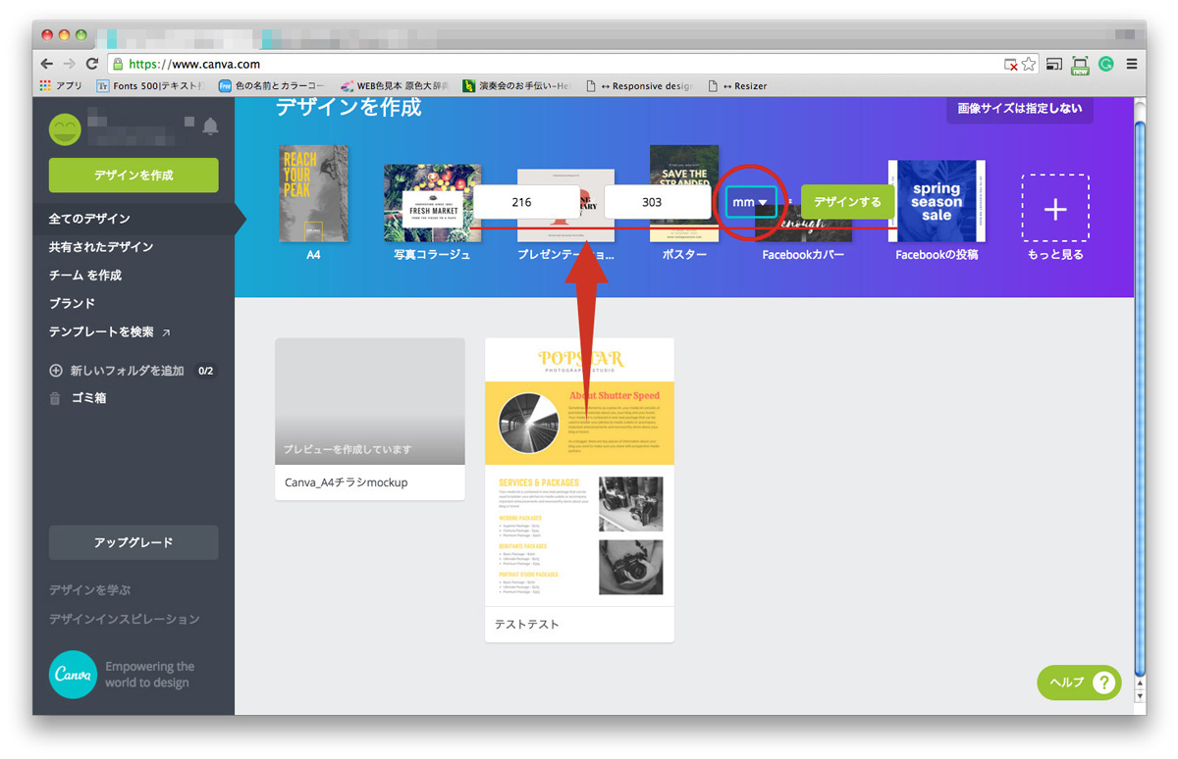This screenshot has height=759, width=1178.
Task: Click the ゴミ箱 label in the sidebar
Action: 88,398
